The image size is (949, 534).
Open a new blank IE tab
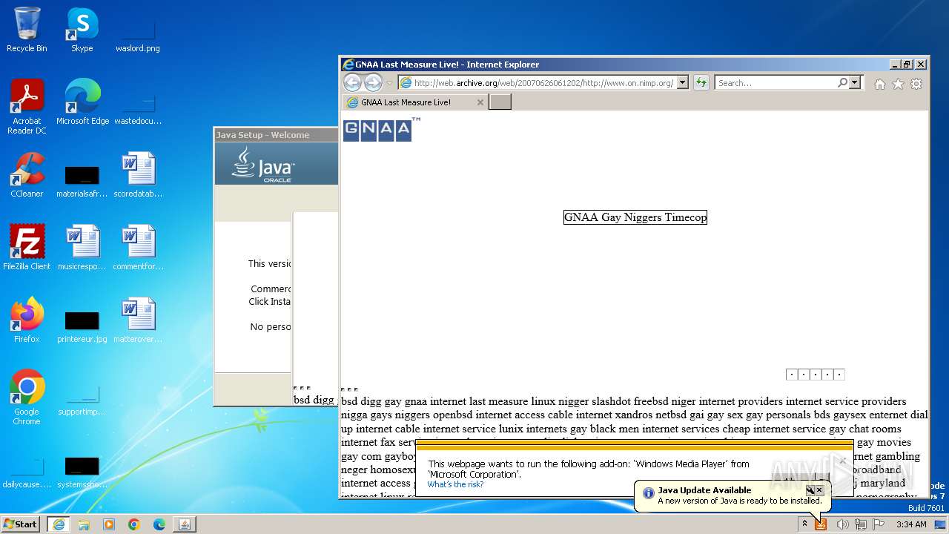pos(500,102)
